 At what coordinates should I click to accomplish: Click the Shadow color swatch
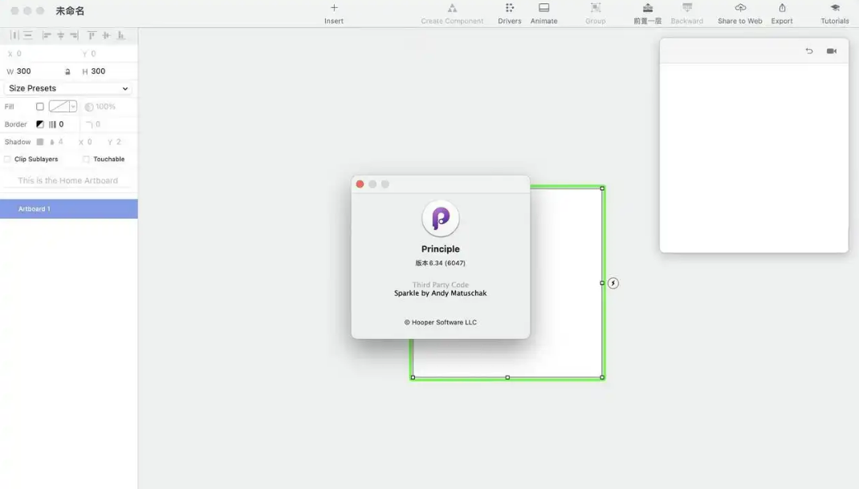40,142
